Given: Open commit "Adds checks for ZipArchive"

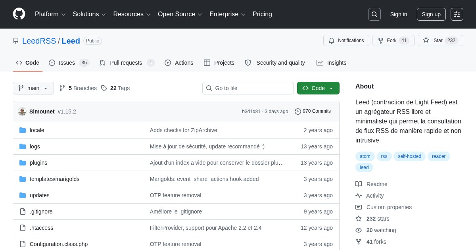Looking at the screenshot, I should [x=184, y=130].
